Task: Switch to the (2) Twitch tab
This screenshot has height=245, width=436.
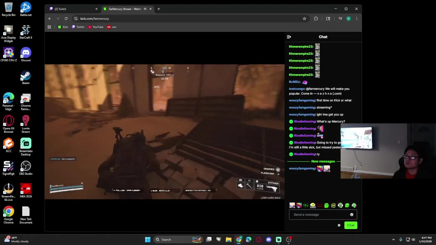Action: pos(73,9)
